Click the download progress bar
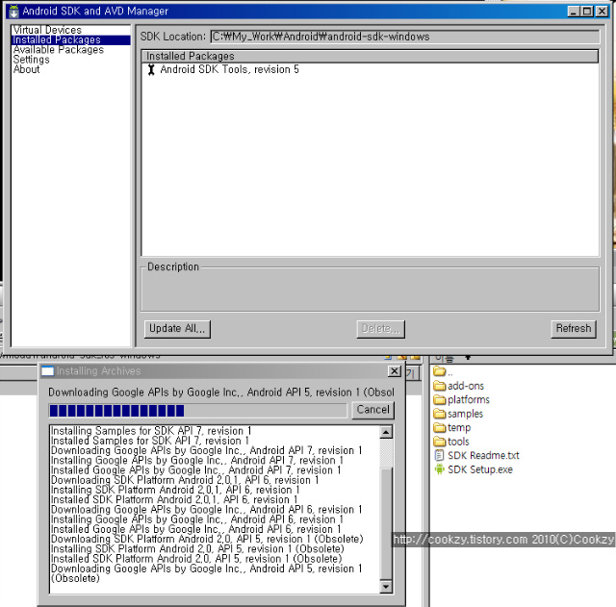 click(x=198, y=411)
